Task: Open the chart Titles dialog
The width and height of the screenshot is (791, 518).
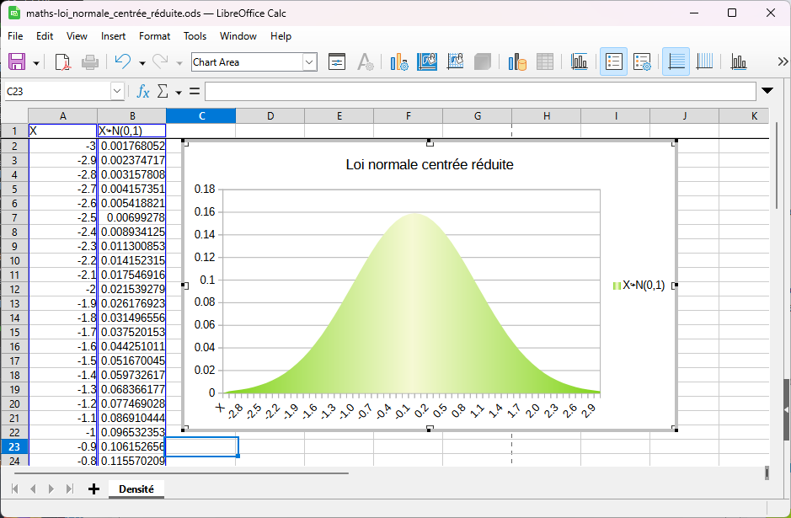Action: tap(579, 62)
